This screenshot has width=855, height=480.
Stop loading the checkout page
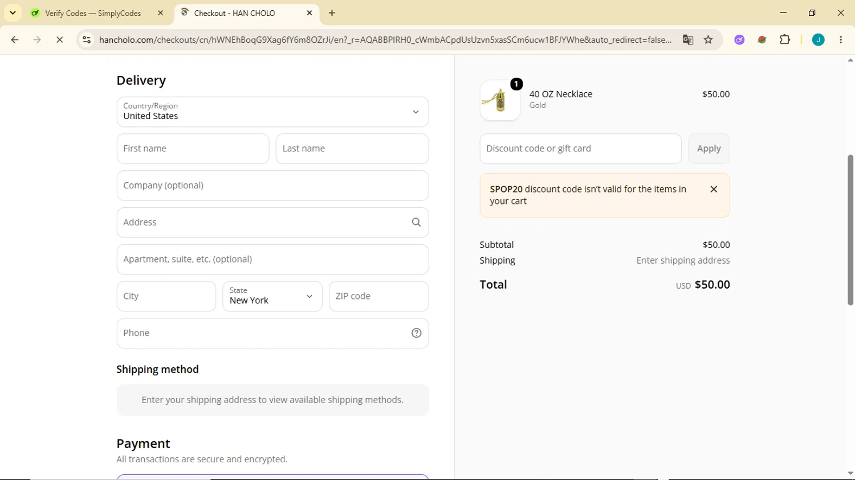59,40
